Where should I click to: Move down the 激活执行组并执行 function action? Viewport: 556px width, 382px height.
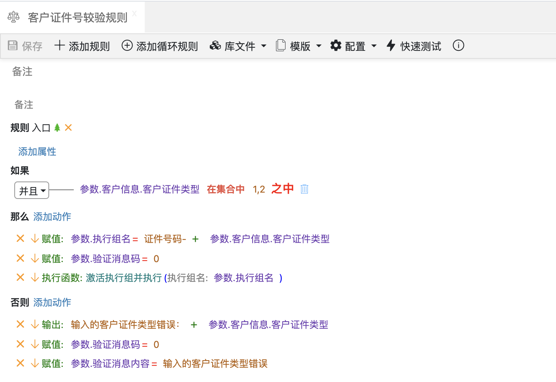pos(35,278)
